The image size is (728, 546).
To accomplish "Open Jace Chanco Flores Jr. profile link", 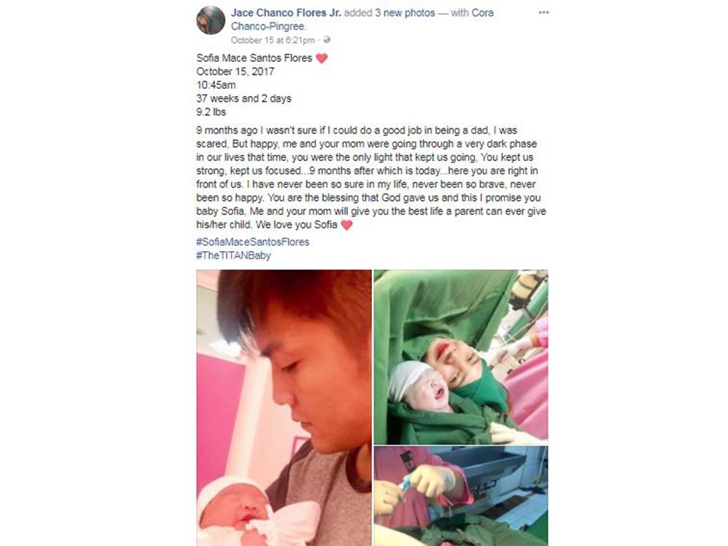I will tap(285, 13).
